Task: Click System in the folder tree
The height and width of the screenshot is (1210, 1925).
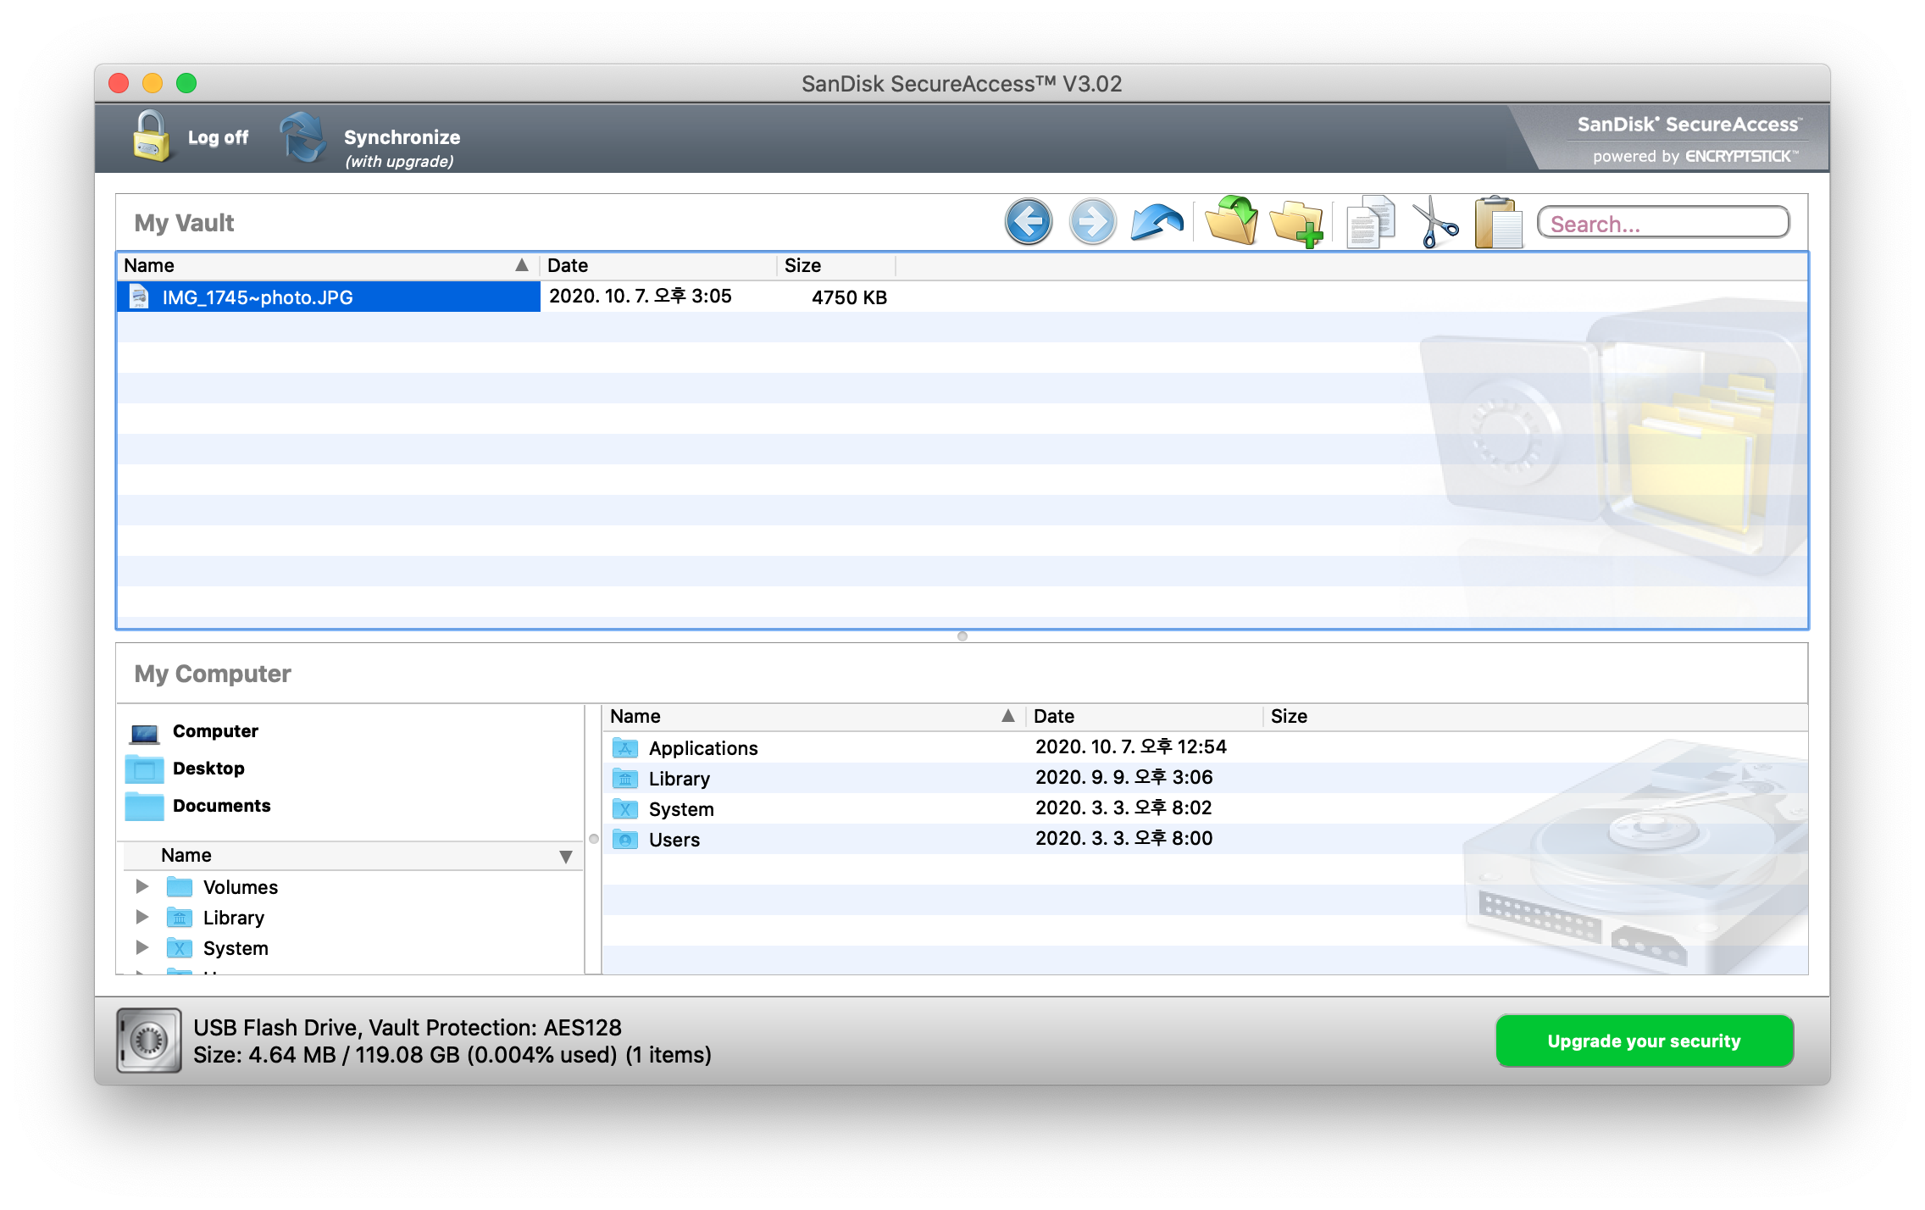Action: tap(236, 948)
